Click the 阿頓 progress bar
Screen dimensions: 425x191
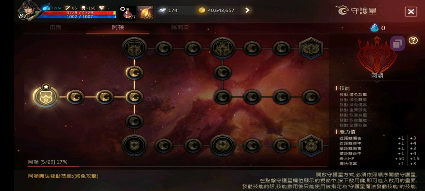click(x=177, y=166)
